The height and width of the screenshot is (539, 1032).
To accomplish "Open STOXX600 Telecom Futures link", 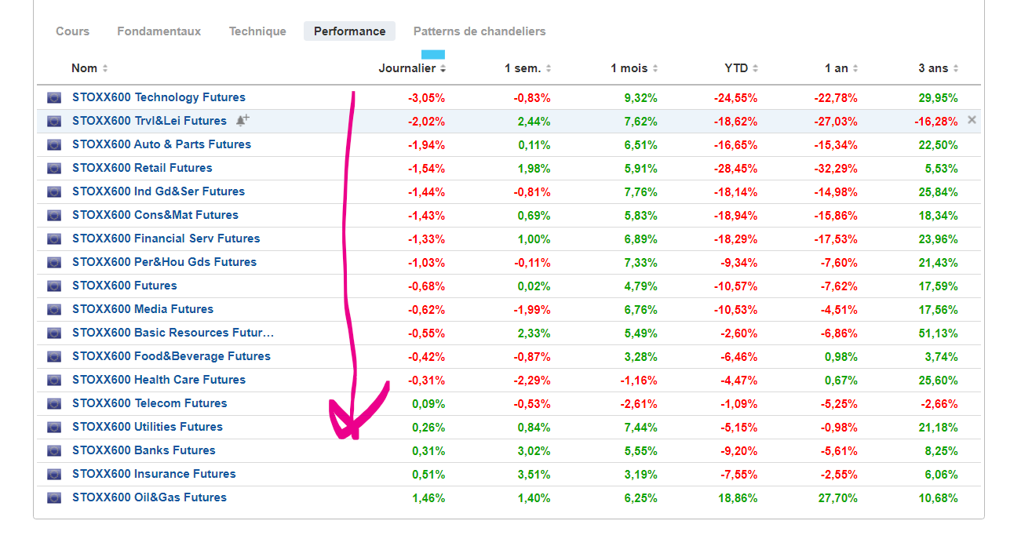I will click(x=149, y=403).
